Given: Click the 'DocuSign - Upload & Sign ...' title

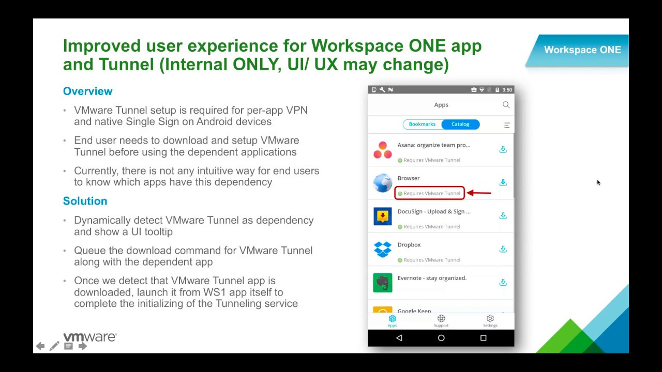Looking at the screenshot, I should (434, 211).
